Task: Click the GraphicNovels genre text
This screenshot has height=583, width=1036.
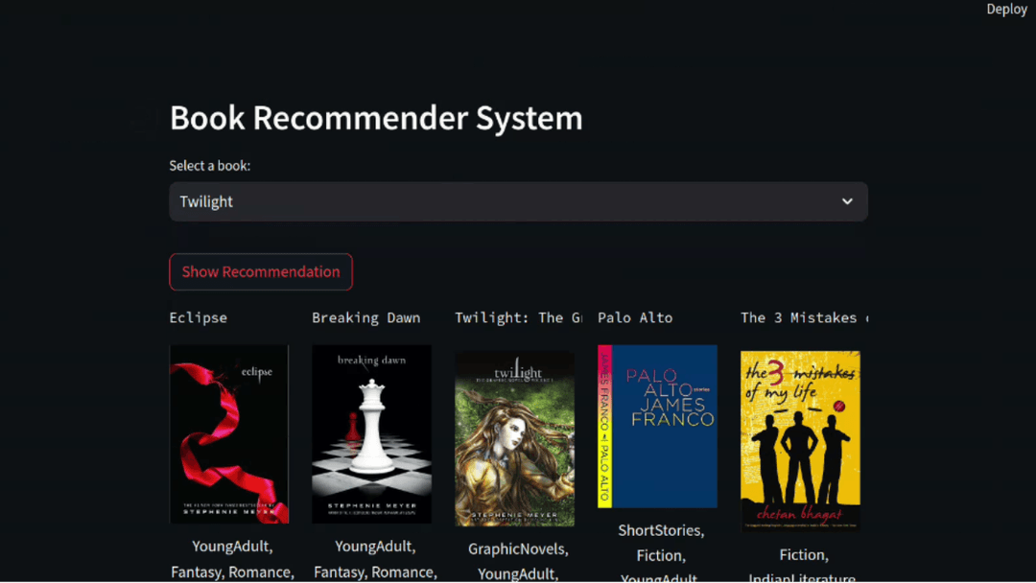Action: click(x=518, y=549)
